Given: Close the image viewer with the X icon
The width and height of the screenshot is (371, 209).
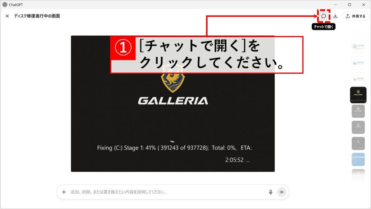Looking at the screenshot, I should 7,16.
